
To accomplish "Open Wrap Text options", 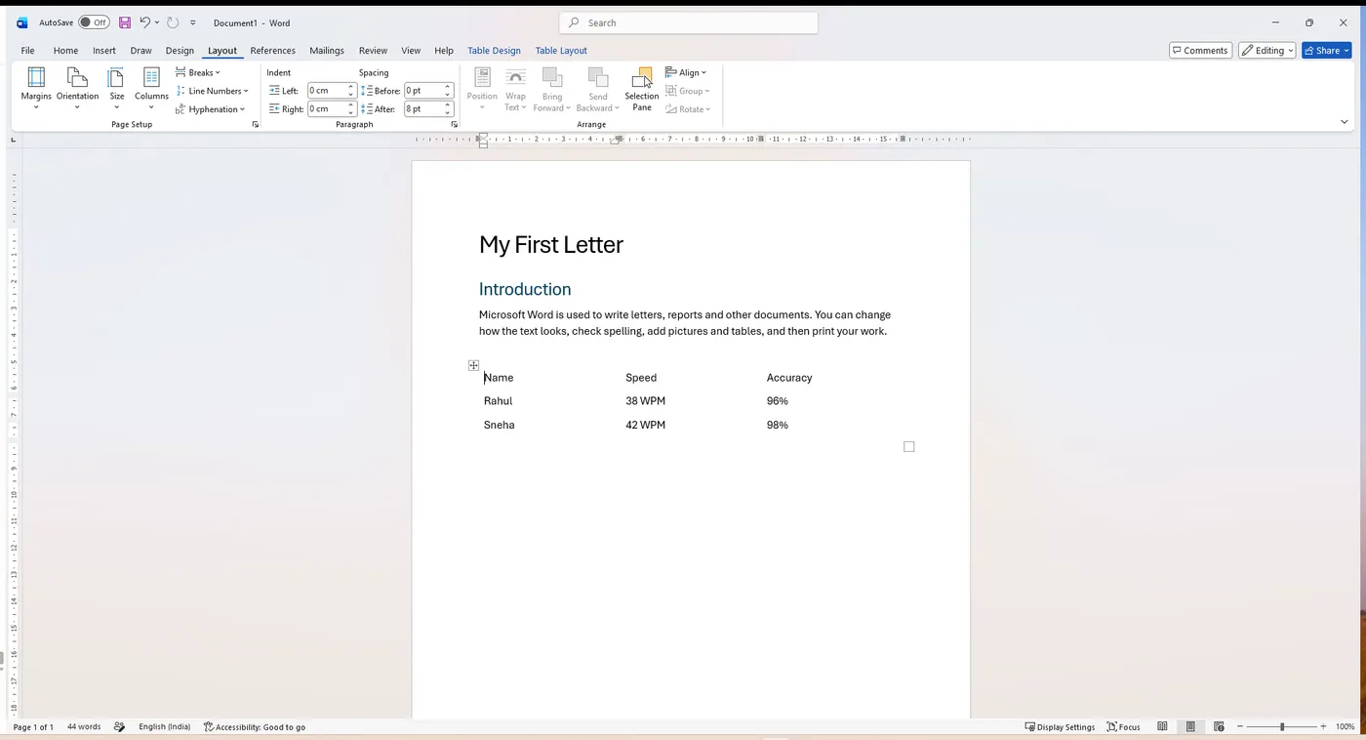I will click(x=515, y=89).
